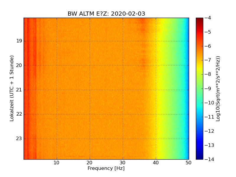Click the colorbar tick label "−12"

[x=209, y=131]
